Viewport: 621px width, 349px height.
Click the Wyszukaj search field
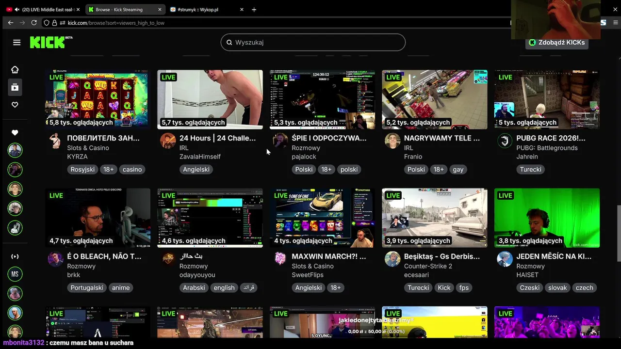(313, 43)
